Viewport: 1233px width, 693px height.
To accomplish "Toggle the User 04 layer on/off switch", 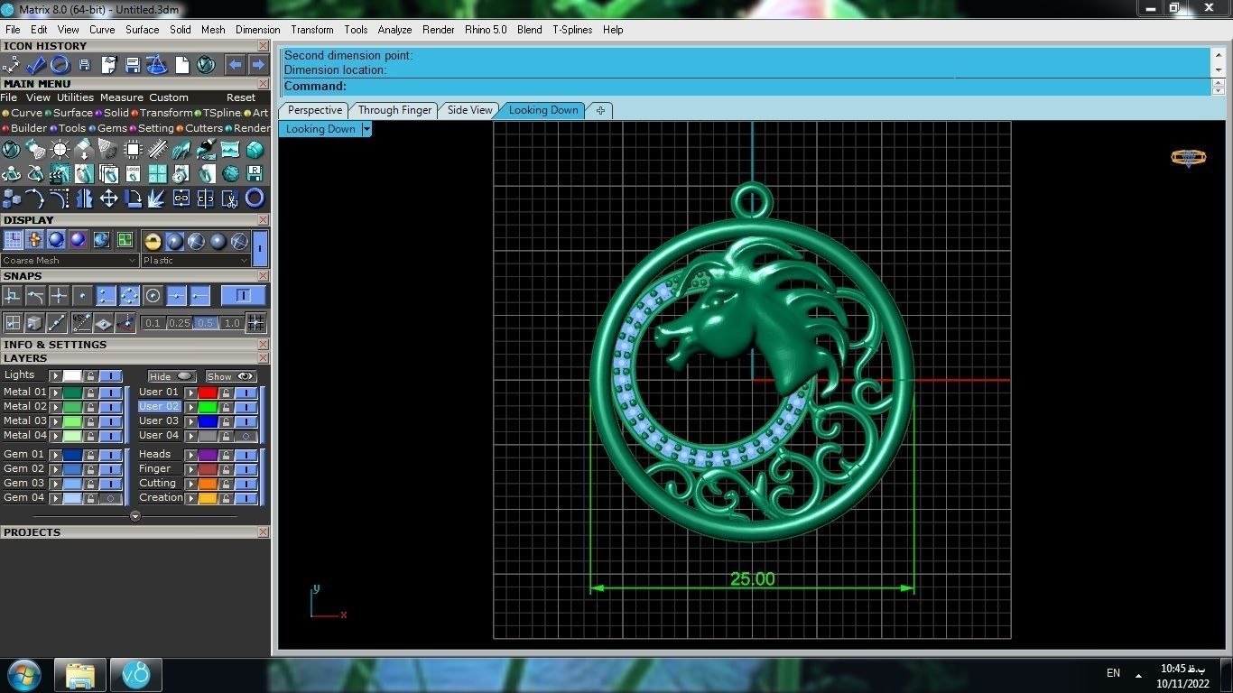I will pos(246,436).
